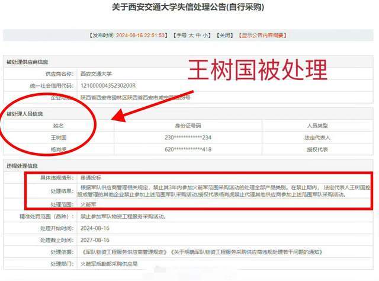Screen dimensions: 379x281
Task: Set font size to 大
Action: [x=191, y=36]
